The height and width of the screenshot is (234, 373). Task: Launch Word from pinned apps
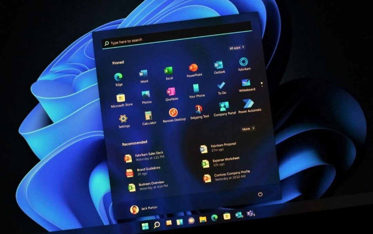(143, 76)
